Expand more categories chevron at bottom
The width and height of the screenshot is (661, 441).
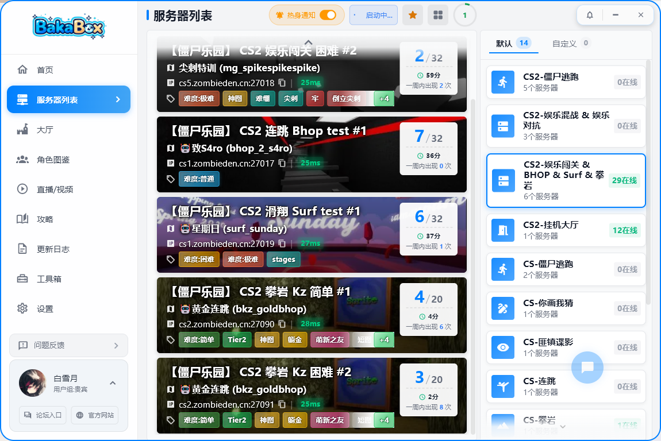click(x=563, y=427)
